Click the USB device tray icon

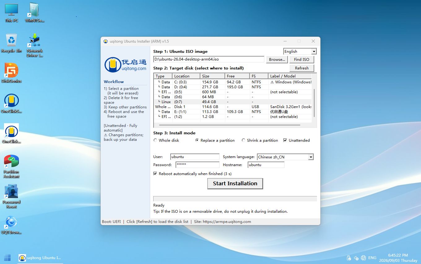[x=349, y=258]
